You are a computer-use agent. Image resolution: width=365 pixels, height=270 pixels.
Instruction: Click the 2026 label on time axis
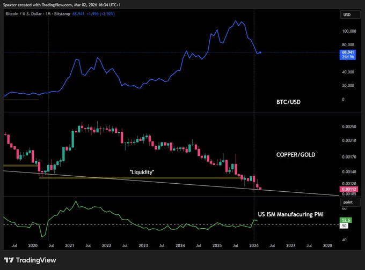pyautogui.click(x=254, y=245)
